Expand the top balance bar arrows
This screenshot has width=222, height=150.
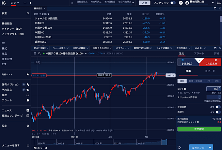click(72, 3)
